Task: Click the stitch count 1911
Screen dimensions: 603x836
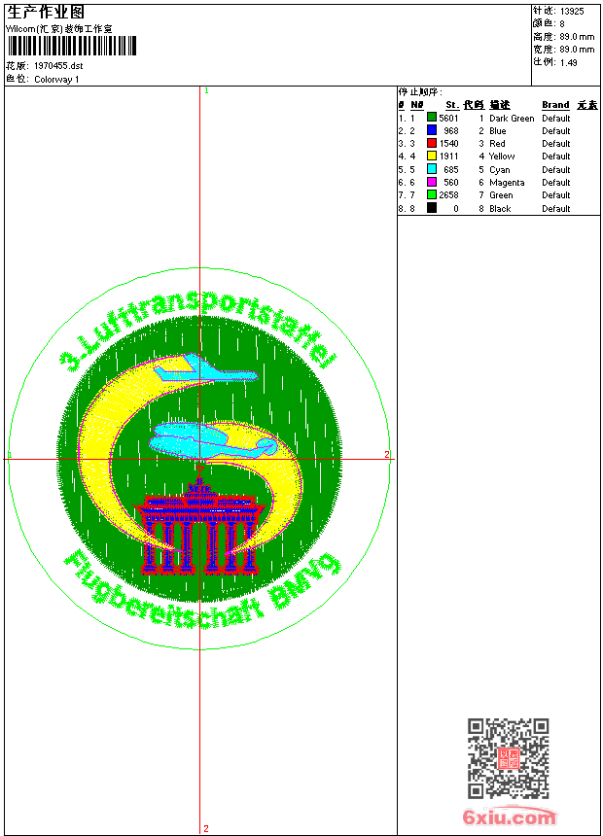Action: pyautogui.click(x=448, y=157)
